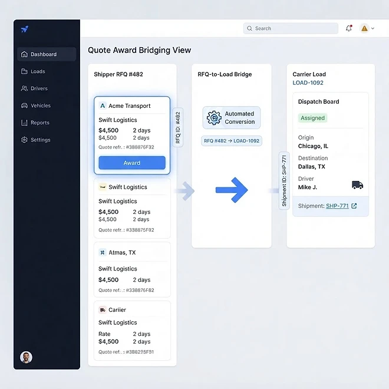Click the Drivers people icon
Screen dimensions: 389x389
(x=24, y=88)
